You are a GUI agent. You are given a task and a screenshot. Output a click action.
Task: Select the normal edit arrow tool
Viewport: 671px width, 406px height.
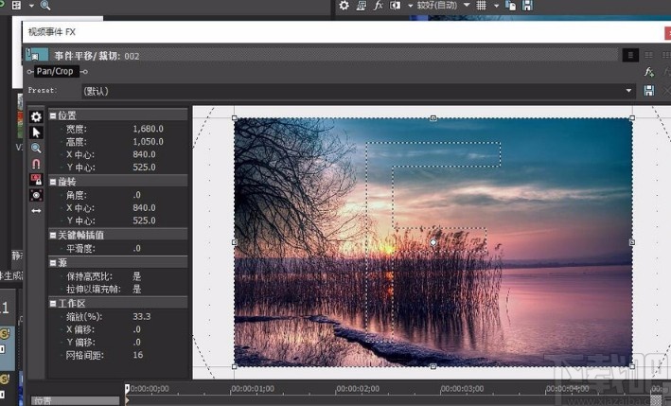click(36, 132)
